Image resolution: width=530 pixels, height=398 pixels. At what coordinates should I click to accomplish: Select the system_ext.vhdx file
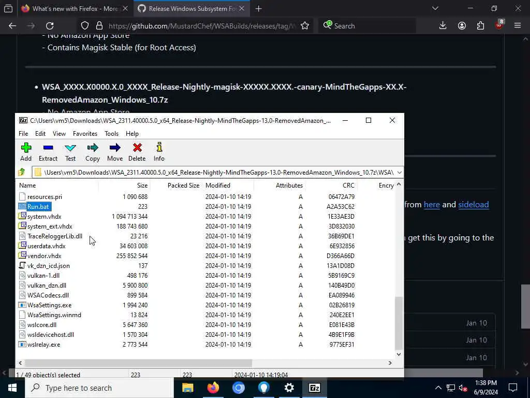click(x=50, y=226)
